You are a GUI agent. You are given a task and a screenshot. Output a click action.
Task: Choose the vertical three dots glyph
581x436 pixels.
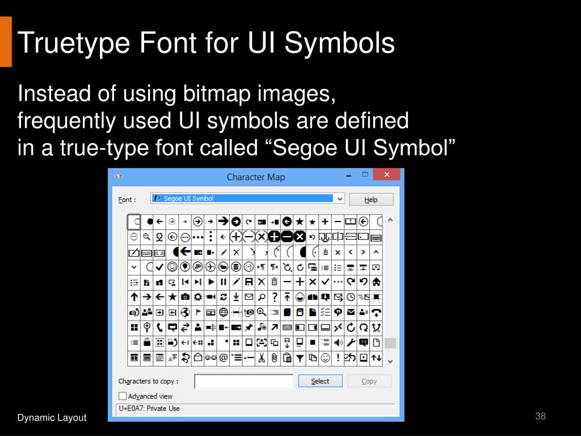pyautogui.click(x=210, y=237)
